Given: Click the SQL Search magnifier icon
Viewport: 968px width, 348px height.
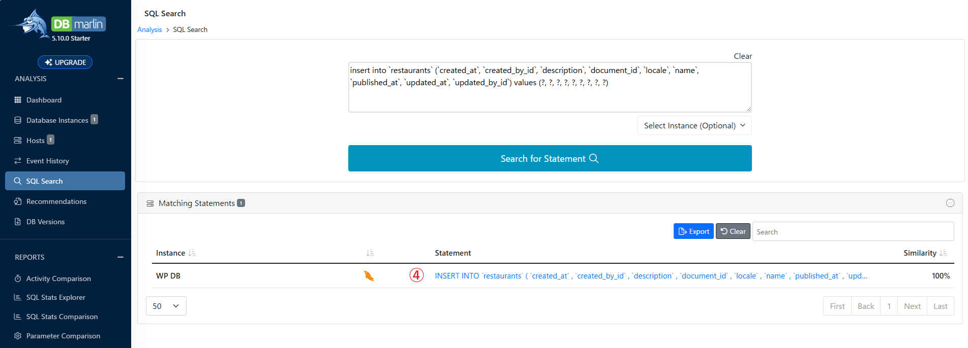Looking at the screenshot, I should [18, 181].
